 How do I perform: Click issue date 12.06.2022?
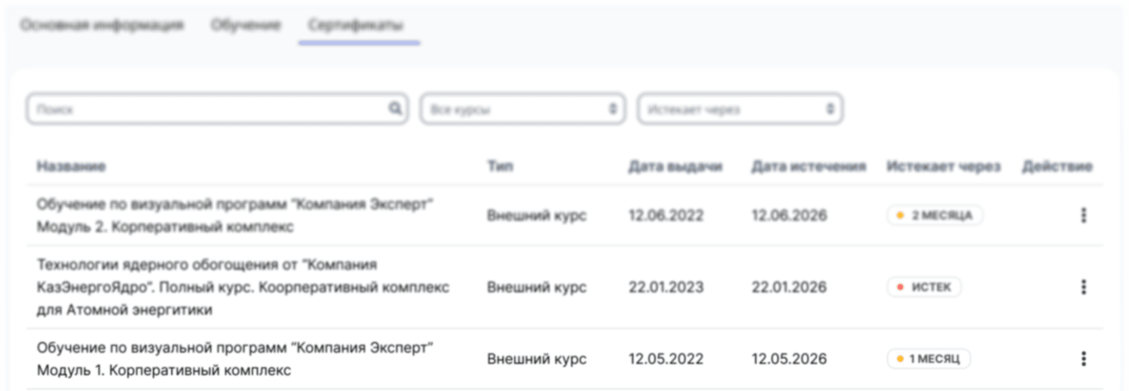(x=666, y=215)
